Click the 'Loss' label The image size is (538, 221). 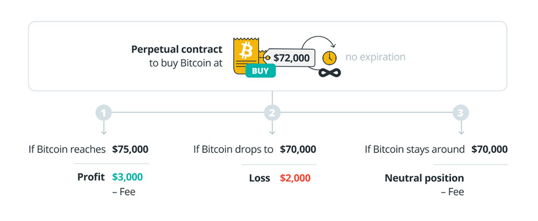point(259,178)
